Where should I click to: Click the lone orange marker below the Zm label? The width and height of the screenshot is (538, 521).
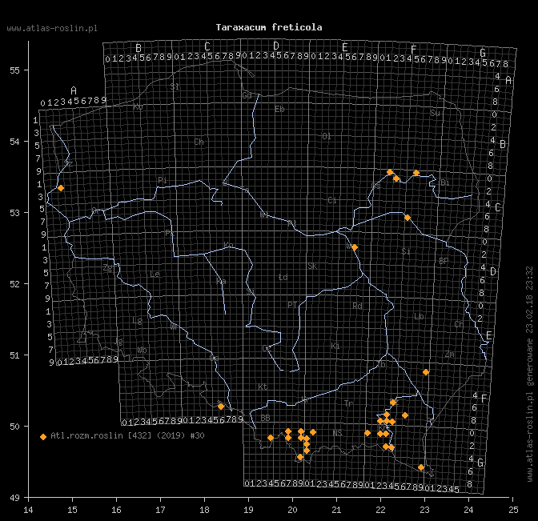[426, 372]
